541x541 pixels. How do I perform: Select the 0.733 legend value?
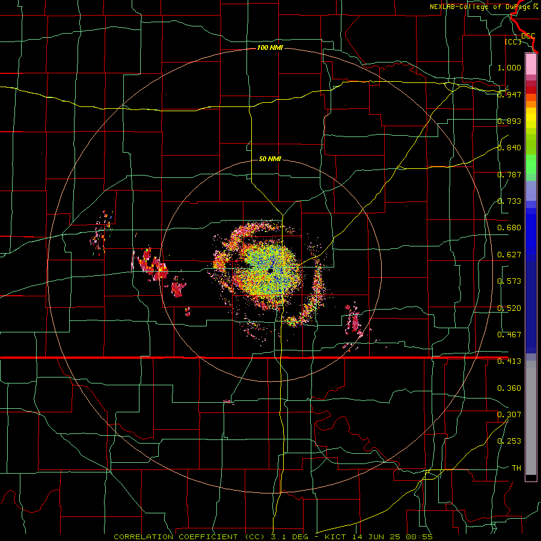point(509,201)
